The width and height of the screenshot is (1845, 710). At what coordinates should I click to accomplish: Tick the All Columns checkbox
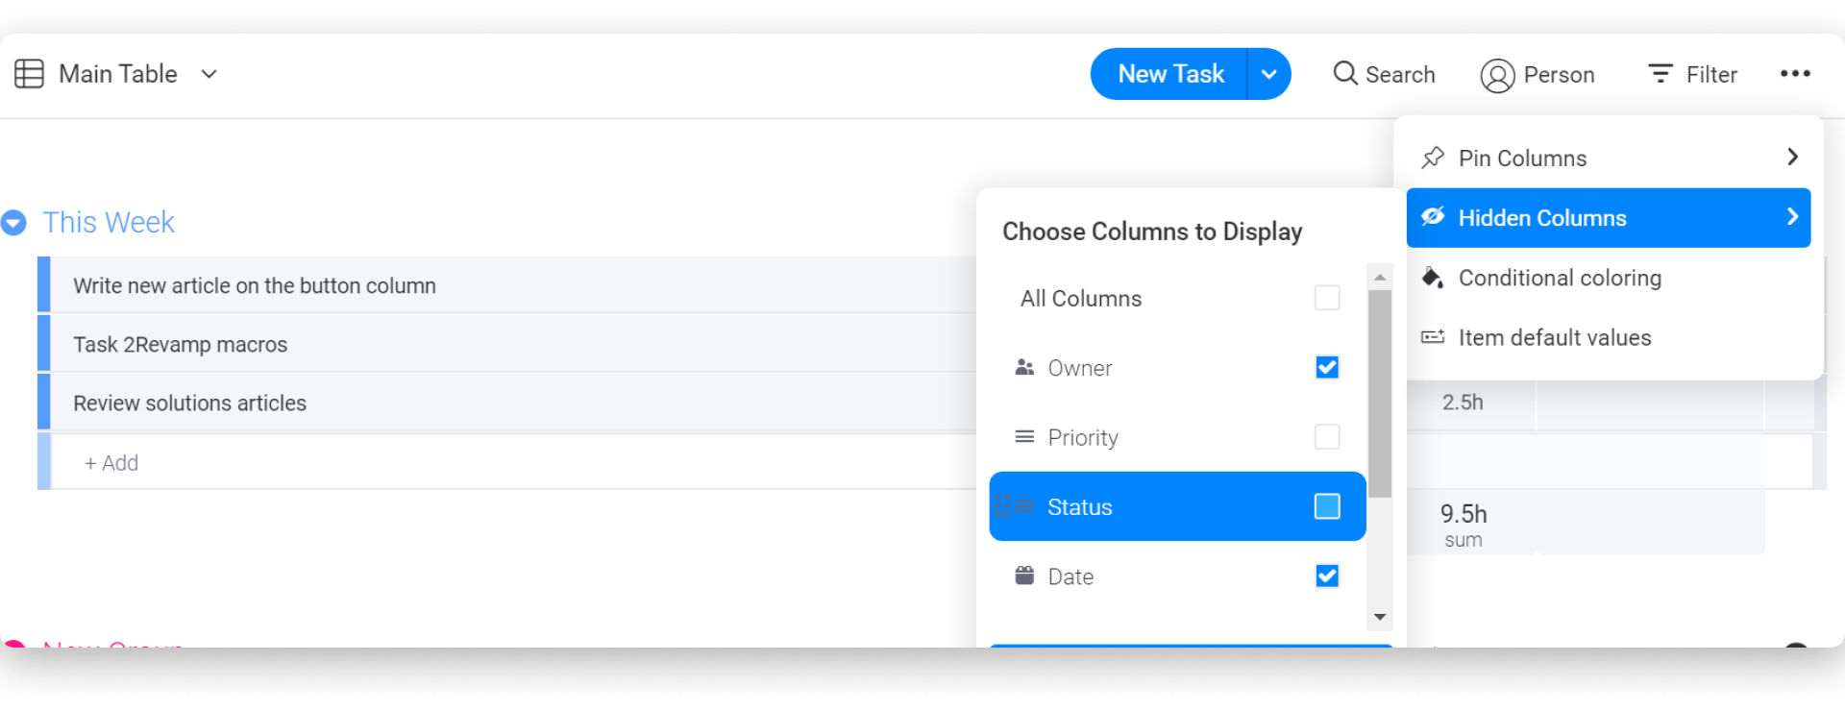coord(1327,298)
